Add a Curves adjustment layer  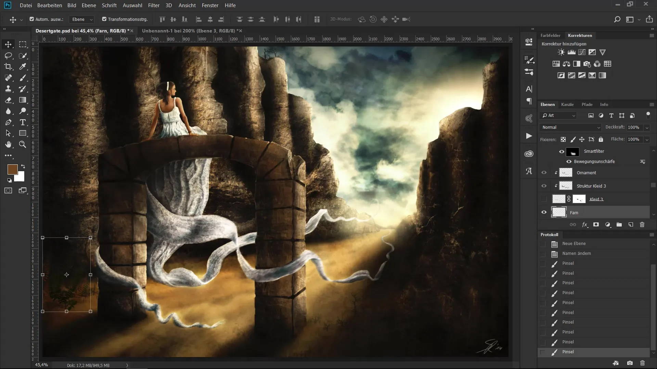tap(582, 52)
